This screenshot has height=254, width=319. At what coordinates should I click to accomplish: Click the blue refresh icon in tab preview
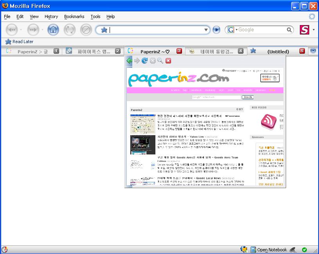coord(145,60)
